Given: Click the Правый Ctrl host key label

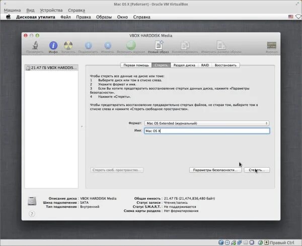Looking at the screenshot, I should [282, 242].
